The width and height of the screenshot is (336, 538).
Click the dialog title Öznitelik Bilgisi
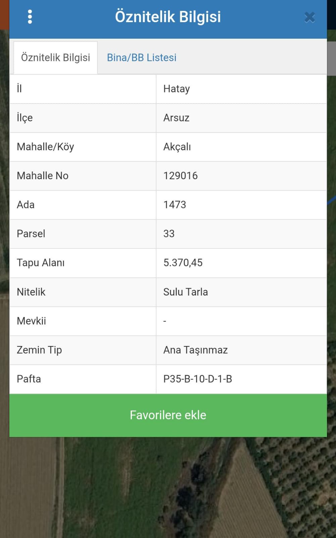click(x=168, y=17)
